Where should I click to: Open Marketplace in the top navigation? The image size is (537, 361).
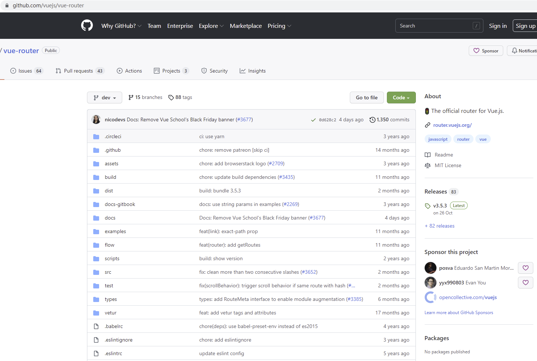pos(246,26)
